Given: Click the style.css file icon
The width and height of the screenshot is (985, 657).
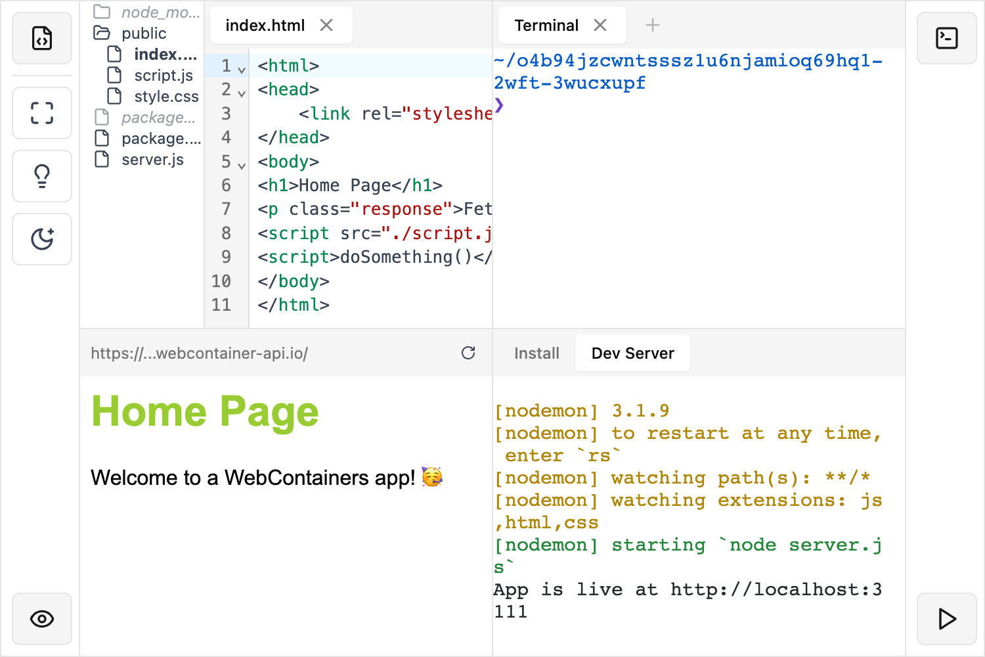Looking at the screenshot, I should click(114, 96).
